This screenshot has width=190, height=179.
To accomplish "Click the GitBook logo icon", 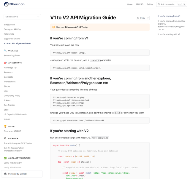I will pos(5,174).
